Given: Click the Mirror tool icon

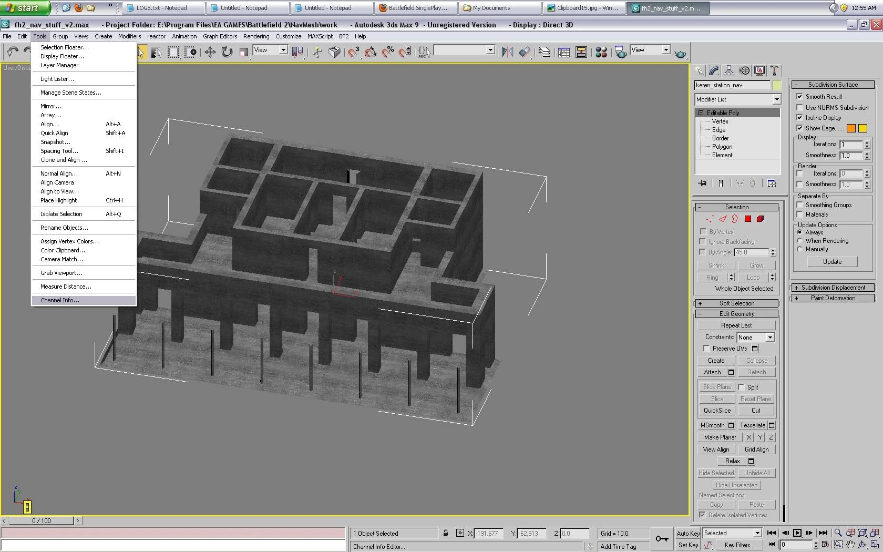Looking at the screenshot, I should [x=507, y=52].
